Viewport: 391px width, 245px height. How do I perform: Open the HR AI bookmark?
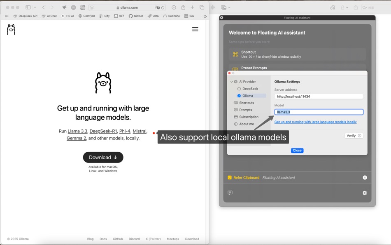click(67, 16)
